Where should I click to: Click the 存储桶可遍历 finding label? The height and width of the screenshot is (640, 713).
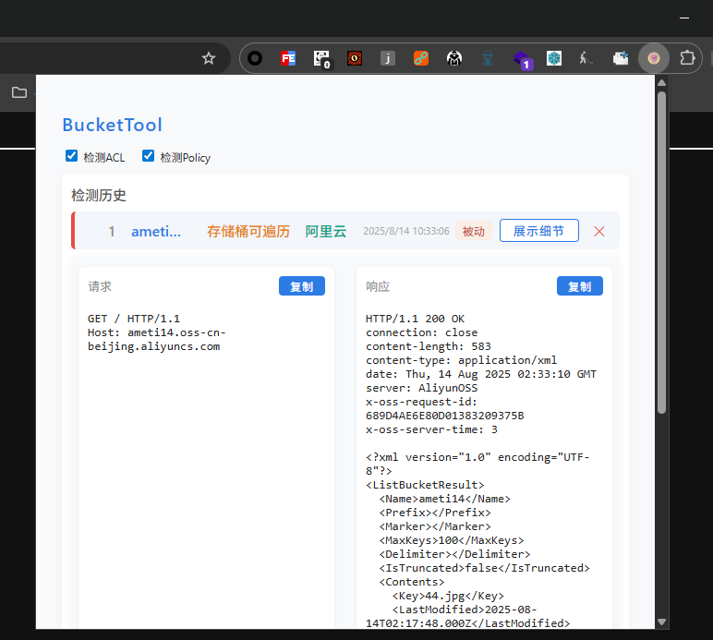[x=248, y=231]
